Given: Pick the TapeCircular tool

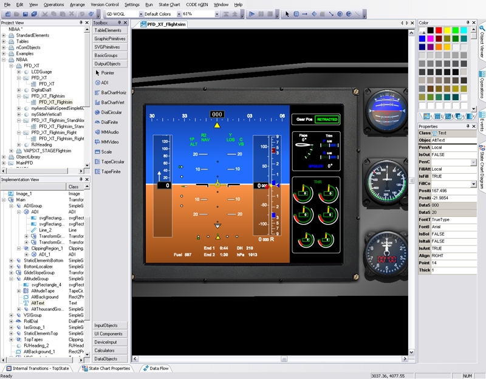Looking at the screenshot, I should point(112,162).
